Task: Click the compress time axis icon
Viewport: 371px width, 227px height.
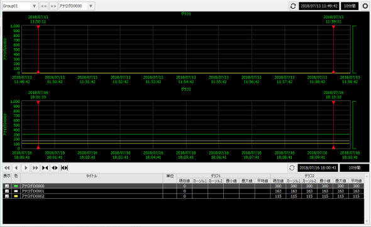Action: [45, 168]
